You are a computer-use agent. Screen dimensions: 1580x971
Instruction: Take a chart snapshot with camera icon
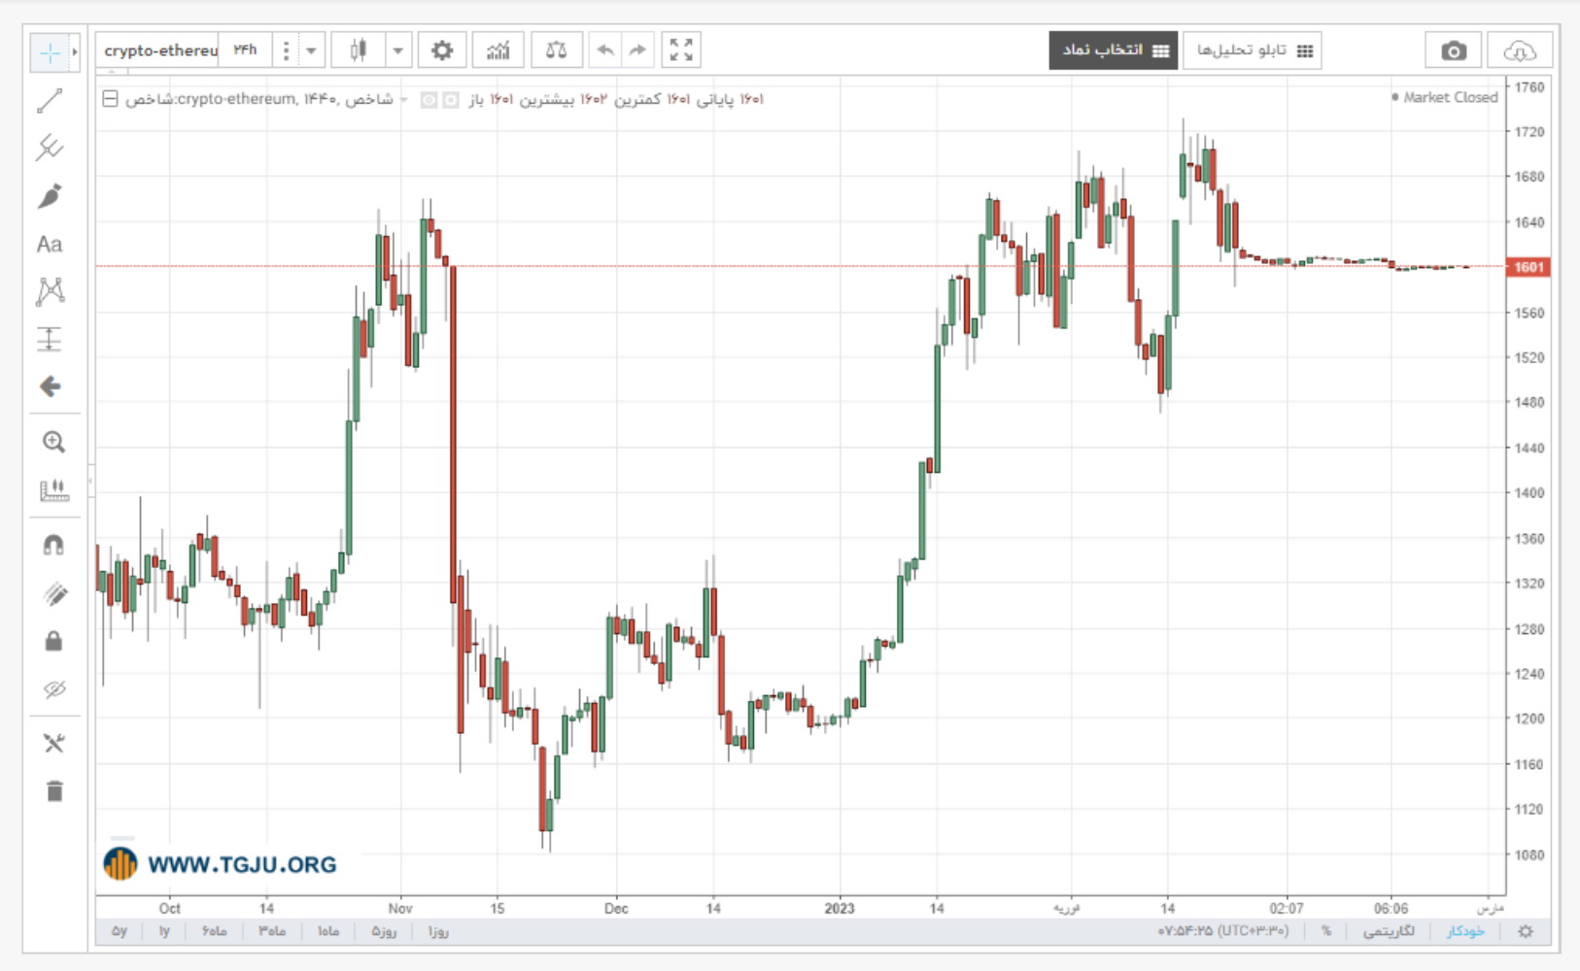[1454, 51]
